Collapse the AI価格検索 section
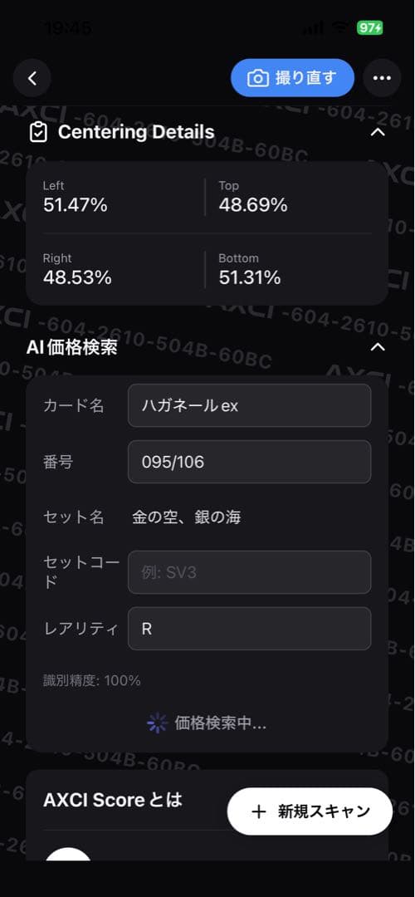The height and width of the screenshot is (897, 415). pyautogui.click(x=378, y=347)
